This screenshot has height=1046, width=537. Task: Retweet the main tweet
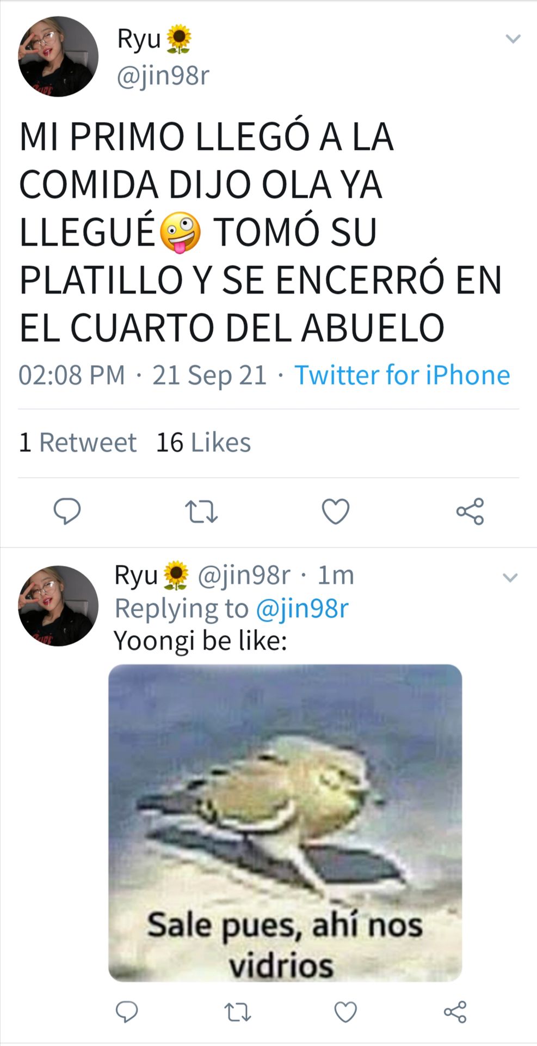[201, 512]
